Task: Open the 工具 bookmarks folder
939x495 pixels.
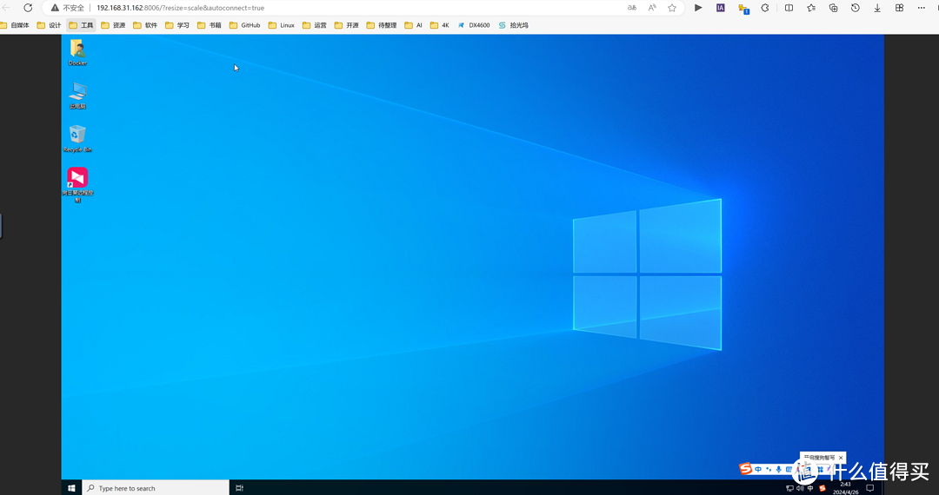Action: pos(82,25)
